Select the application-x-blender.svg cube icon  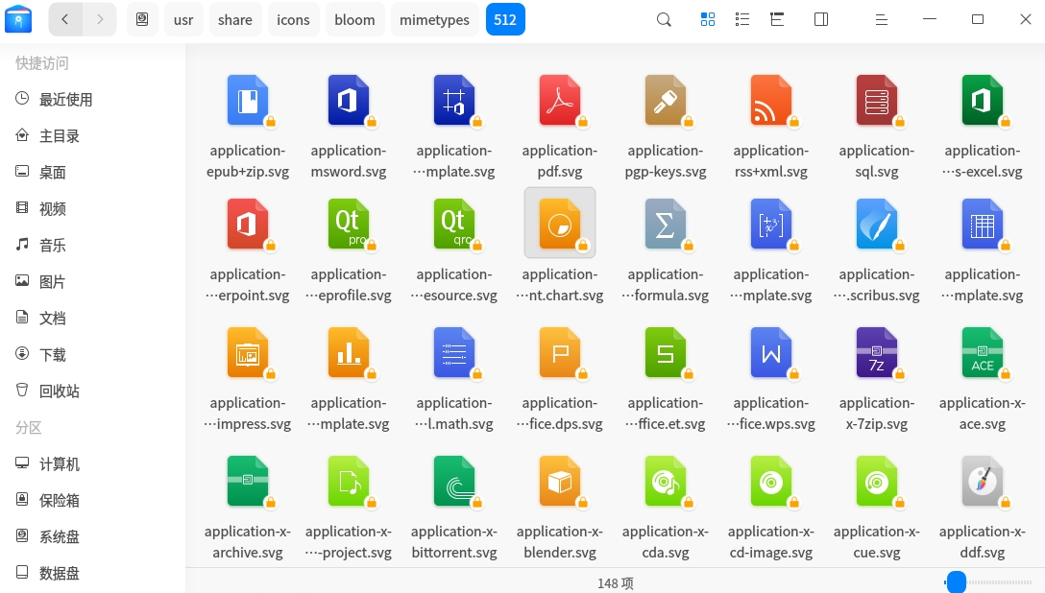[x=560, y=481]
